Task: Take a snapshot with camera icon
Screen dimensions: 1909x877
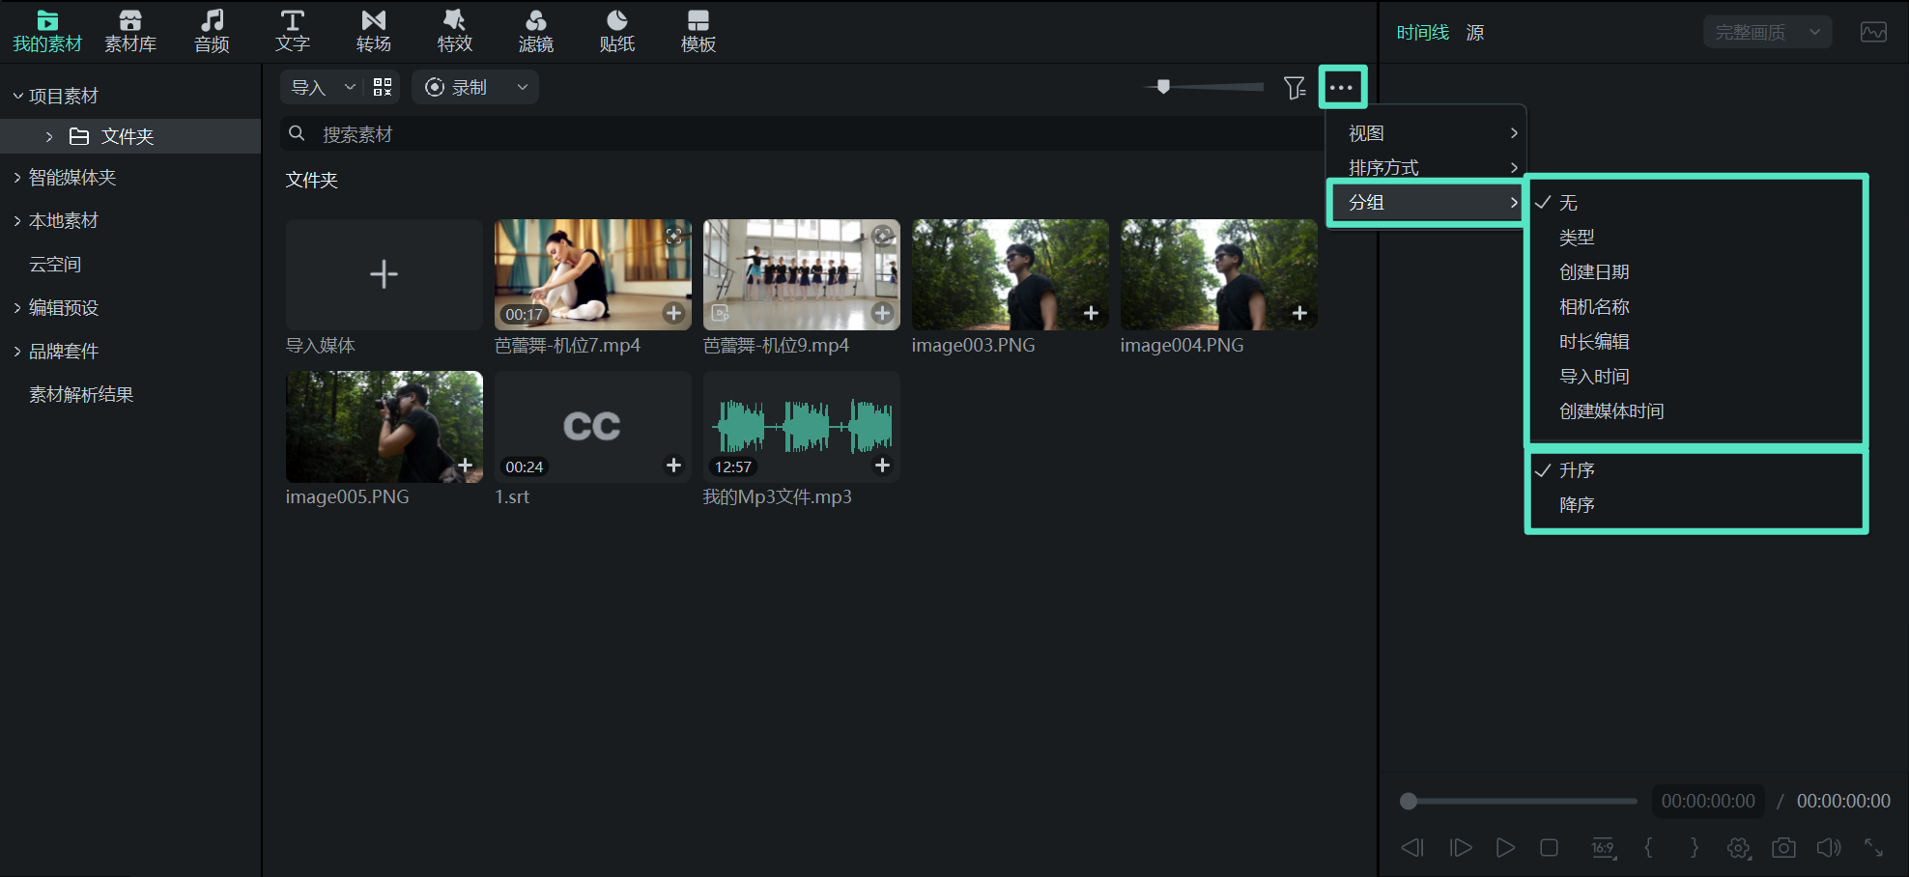Action: point(1783,847)
